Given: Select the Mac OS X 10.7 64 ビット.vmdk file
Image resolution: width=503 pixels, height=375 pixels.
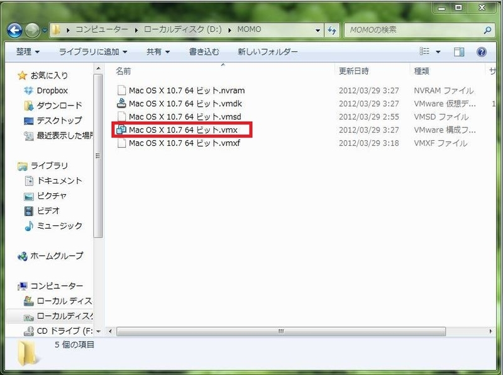Looking at the screenshot, I should point(185,104).
